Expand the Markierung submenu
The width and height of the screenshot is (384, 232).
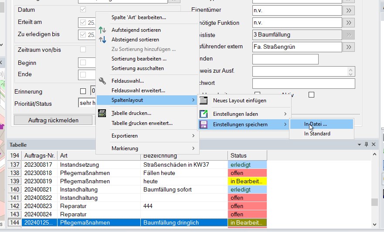pos(147,148)
